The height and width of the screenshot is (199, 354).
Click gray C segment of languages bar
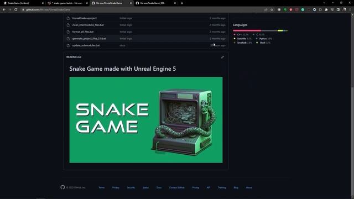coord(269,30)
